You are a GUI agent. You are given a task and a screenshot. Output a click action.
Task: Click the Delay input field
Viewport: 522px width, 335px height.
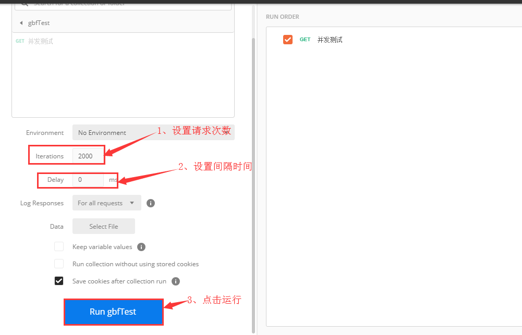[x=88, y=180]
